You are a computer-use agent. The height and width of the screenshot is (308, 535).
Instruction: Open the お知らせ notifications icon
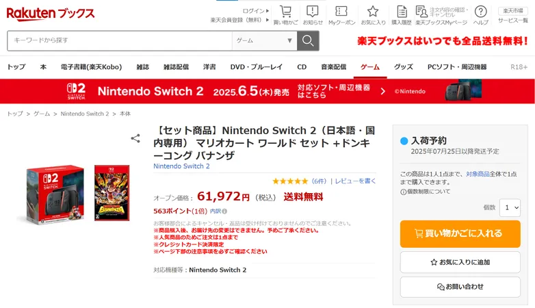312,12
